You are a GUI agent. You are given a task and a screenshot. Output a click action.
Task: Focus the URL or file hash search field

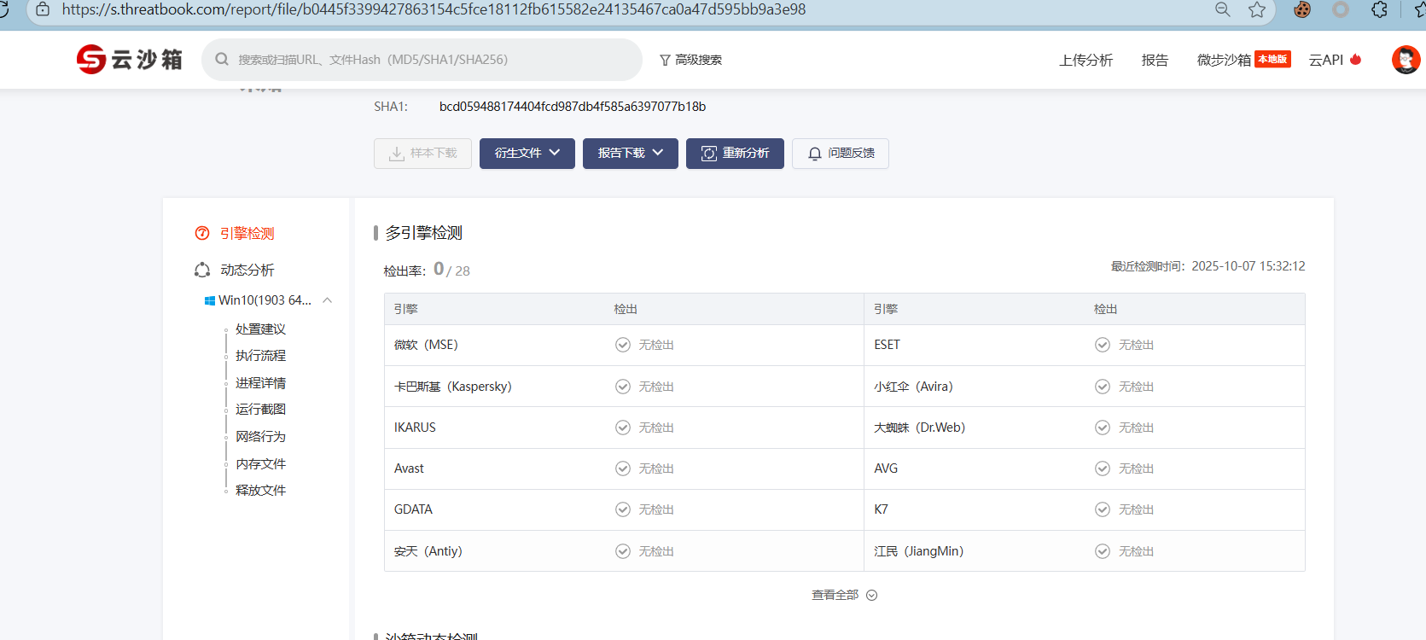(422, 60)
